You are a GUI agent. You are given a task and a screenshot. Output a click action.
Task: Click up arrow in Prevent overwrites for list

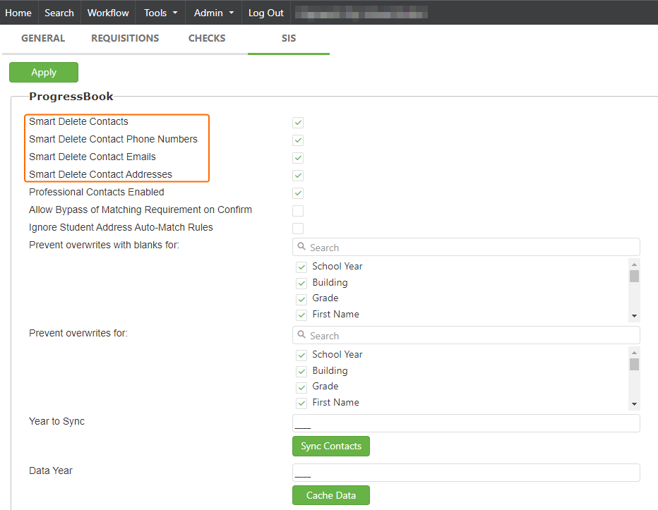click(x=634, y=352)
